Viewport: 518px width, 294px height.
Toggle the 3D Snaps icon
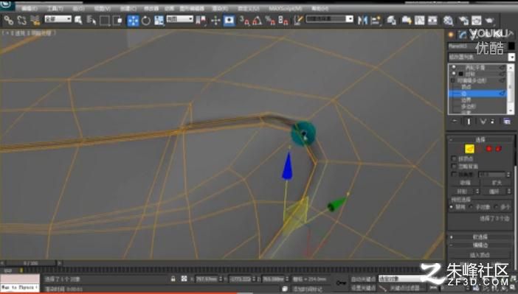(244, 21)
